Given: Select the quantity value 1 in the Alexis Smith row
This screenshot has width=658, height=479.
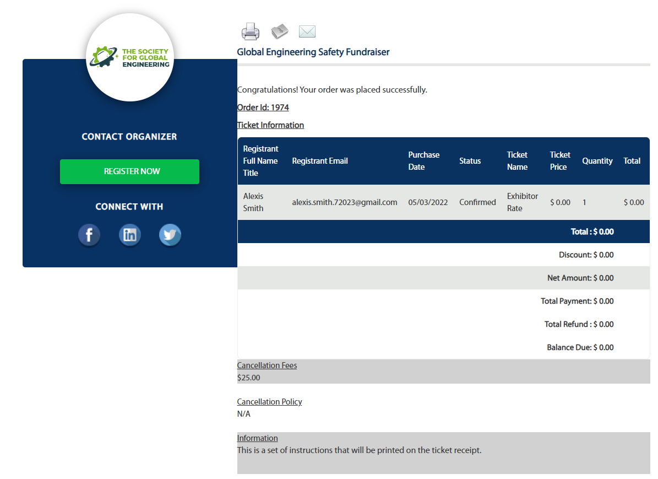Looking at the screenshot, I should [584, 202].
